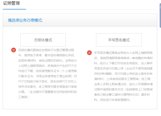This screenshot has width=161, height=116.
Task: Click the scrollbar handle on right edge
Action: coord(160,15)
